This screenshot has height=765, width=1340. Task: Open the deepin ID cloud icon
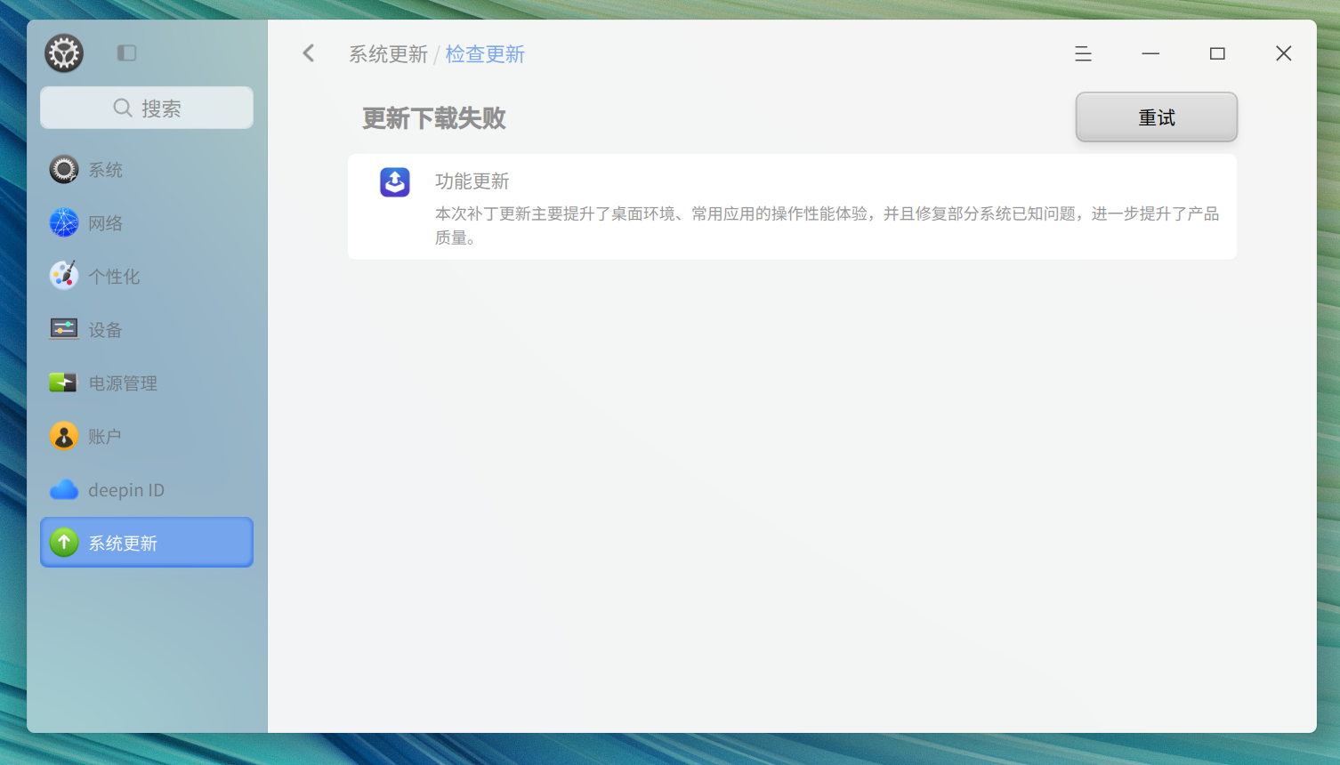[x=64, y=489]
